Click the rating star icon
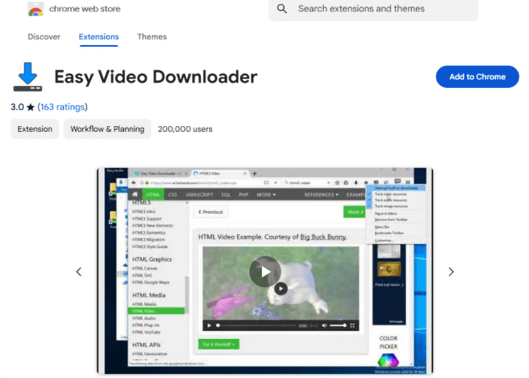 click(30, 107)
